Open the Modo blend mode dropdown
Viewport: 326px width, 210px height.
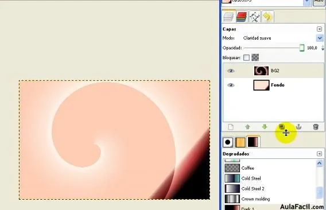click(x=320, y=38)
